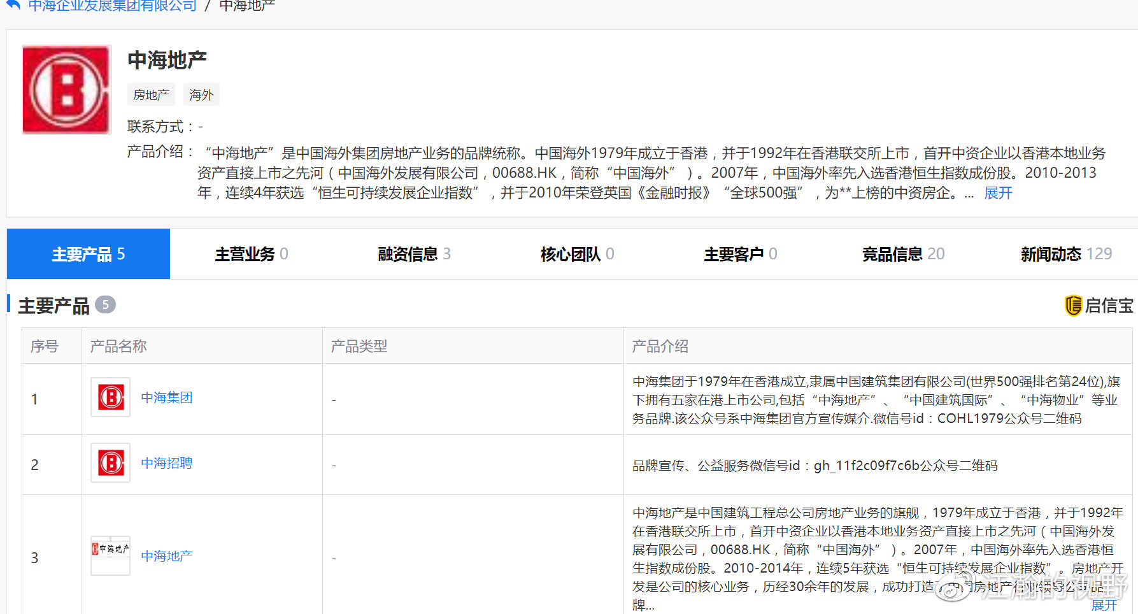Switch to the 主要客户 tab
Screen dimensions: 1138x614
coord(741,254)
